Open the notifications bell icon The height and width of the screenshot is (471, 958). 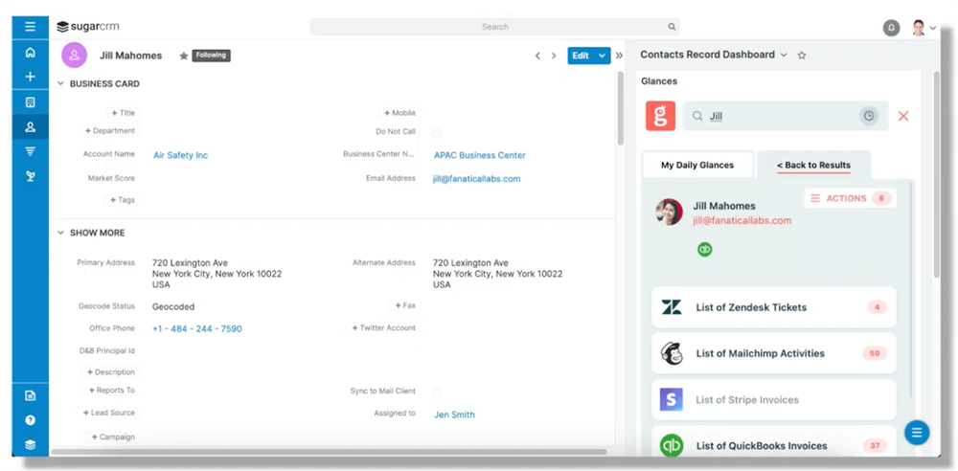(x=891, y=28)
